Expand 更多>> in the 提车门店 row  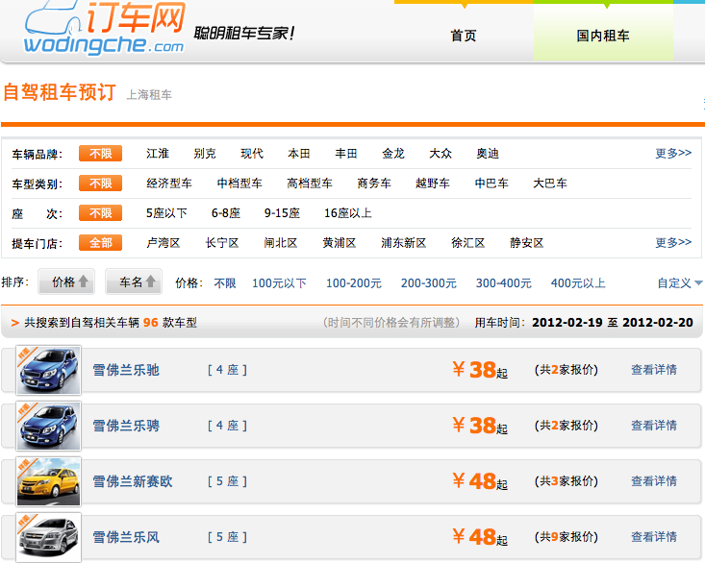point(673,242)
